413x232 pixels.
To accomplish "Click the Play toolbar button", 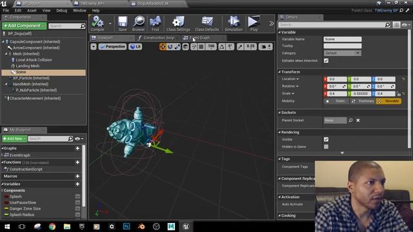I will [x=254, y=23].
